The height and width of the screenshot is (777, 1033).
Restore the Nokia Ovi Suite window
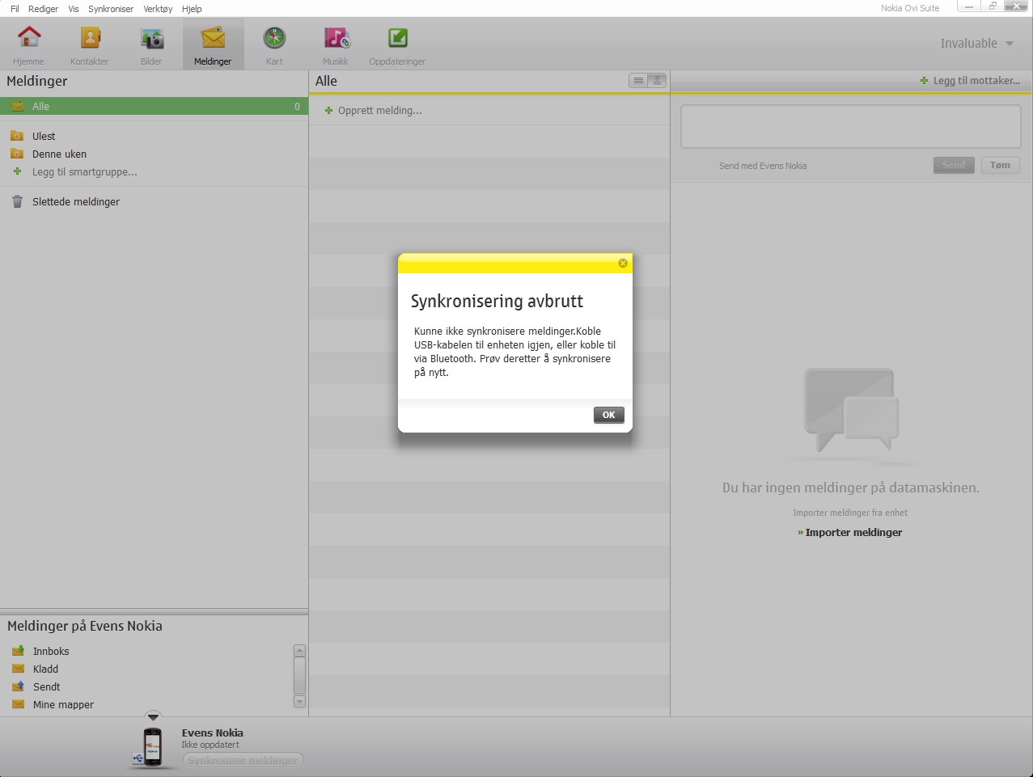pos(993,6)
